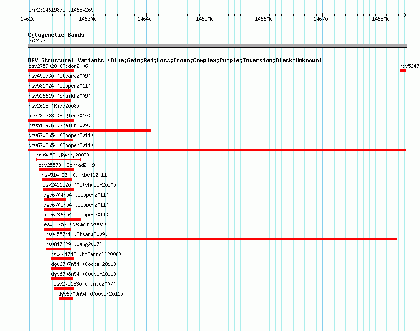Select the red esv25578 loss bar

click(56, 170)
